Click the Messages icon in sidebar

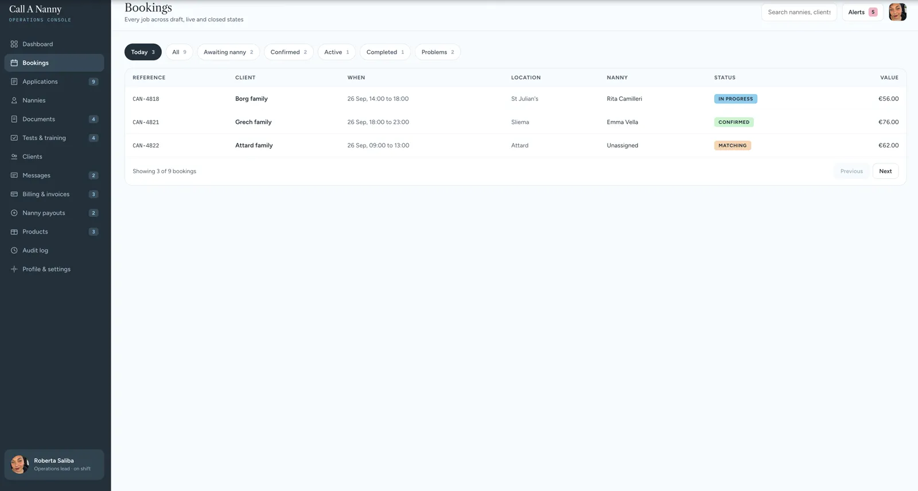pos(14,176)
